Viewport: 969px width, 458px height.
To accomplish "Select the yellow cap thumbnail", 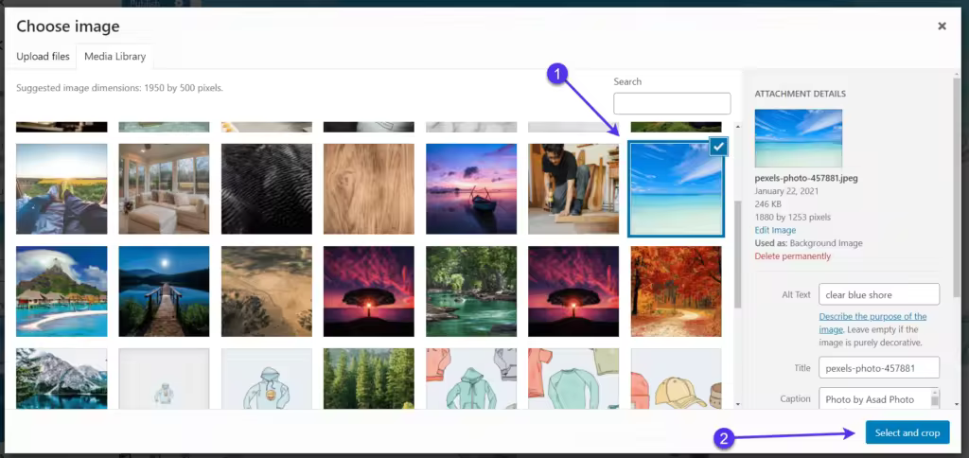I will (676, 379).
